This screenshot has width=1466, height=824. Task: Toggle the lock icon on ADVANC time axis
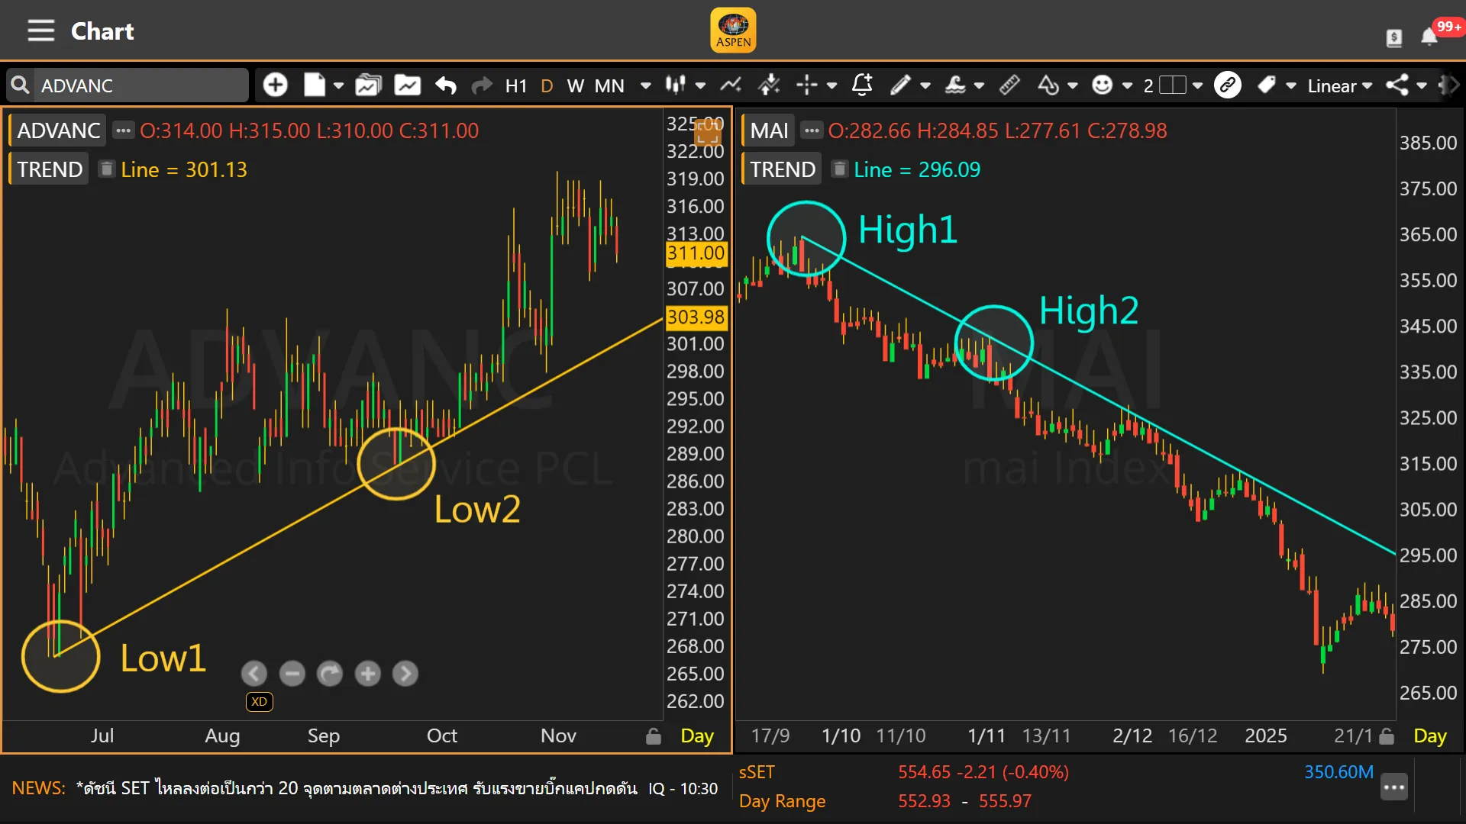pyautogui.click(x=654, y=736)
